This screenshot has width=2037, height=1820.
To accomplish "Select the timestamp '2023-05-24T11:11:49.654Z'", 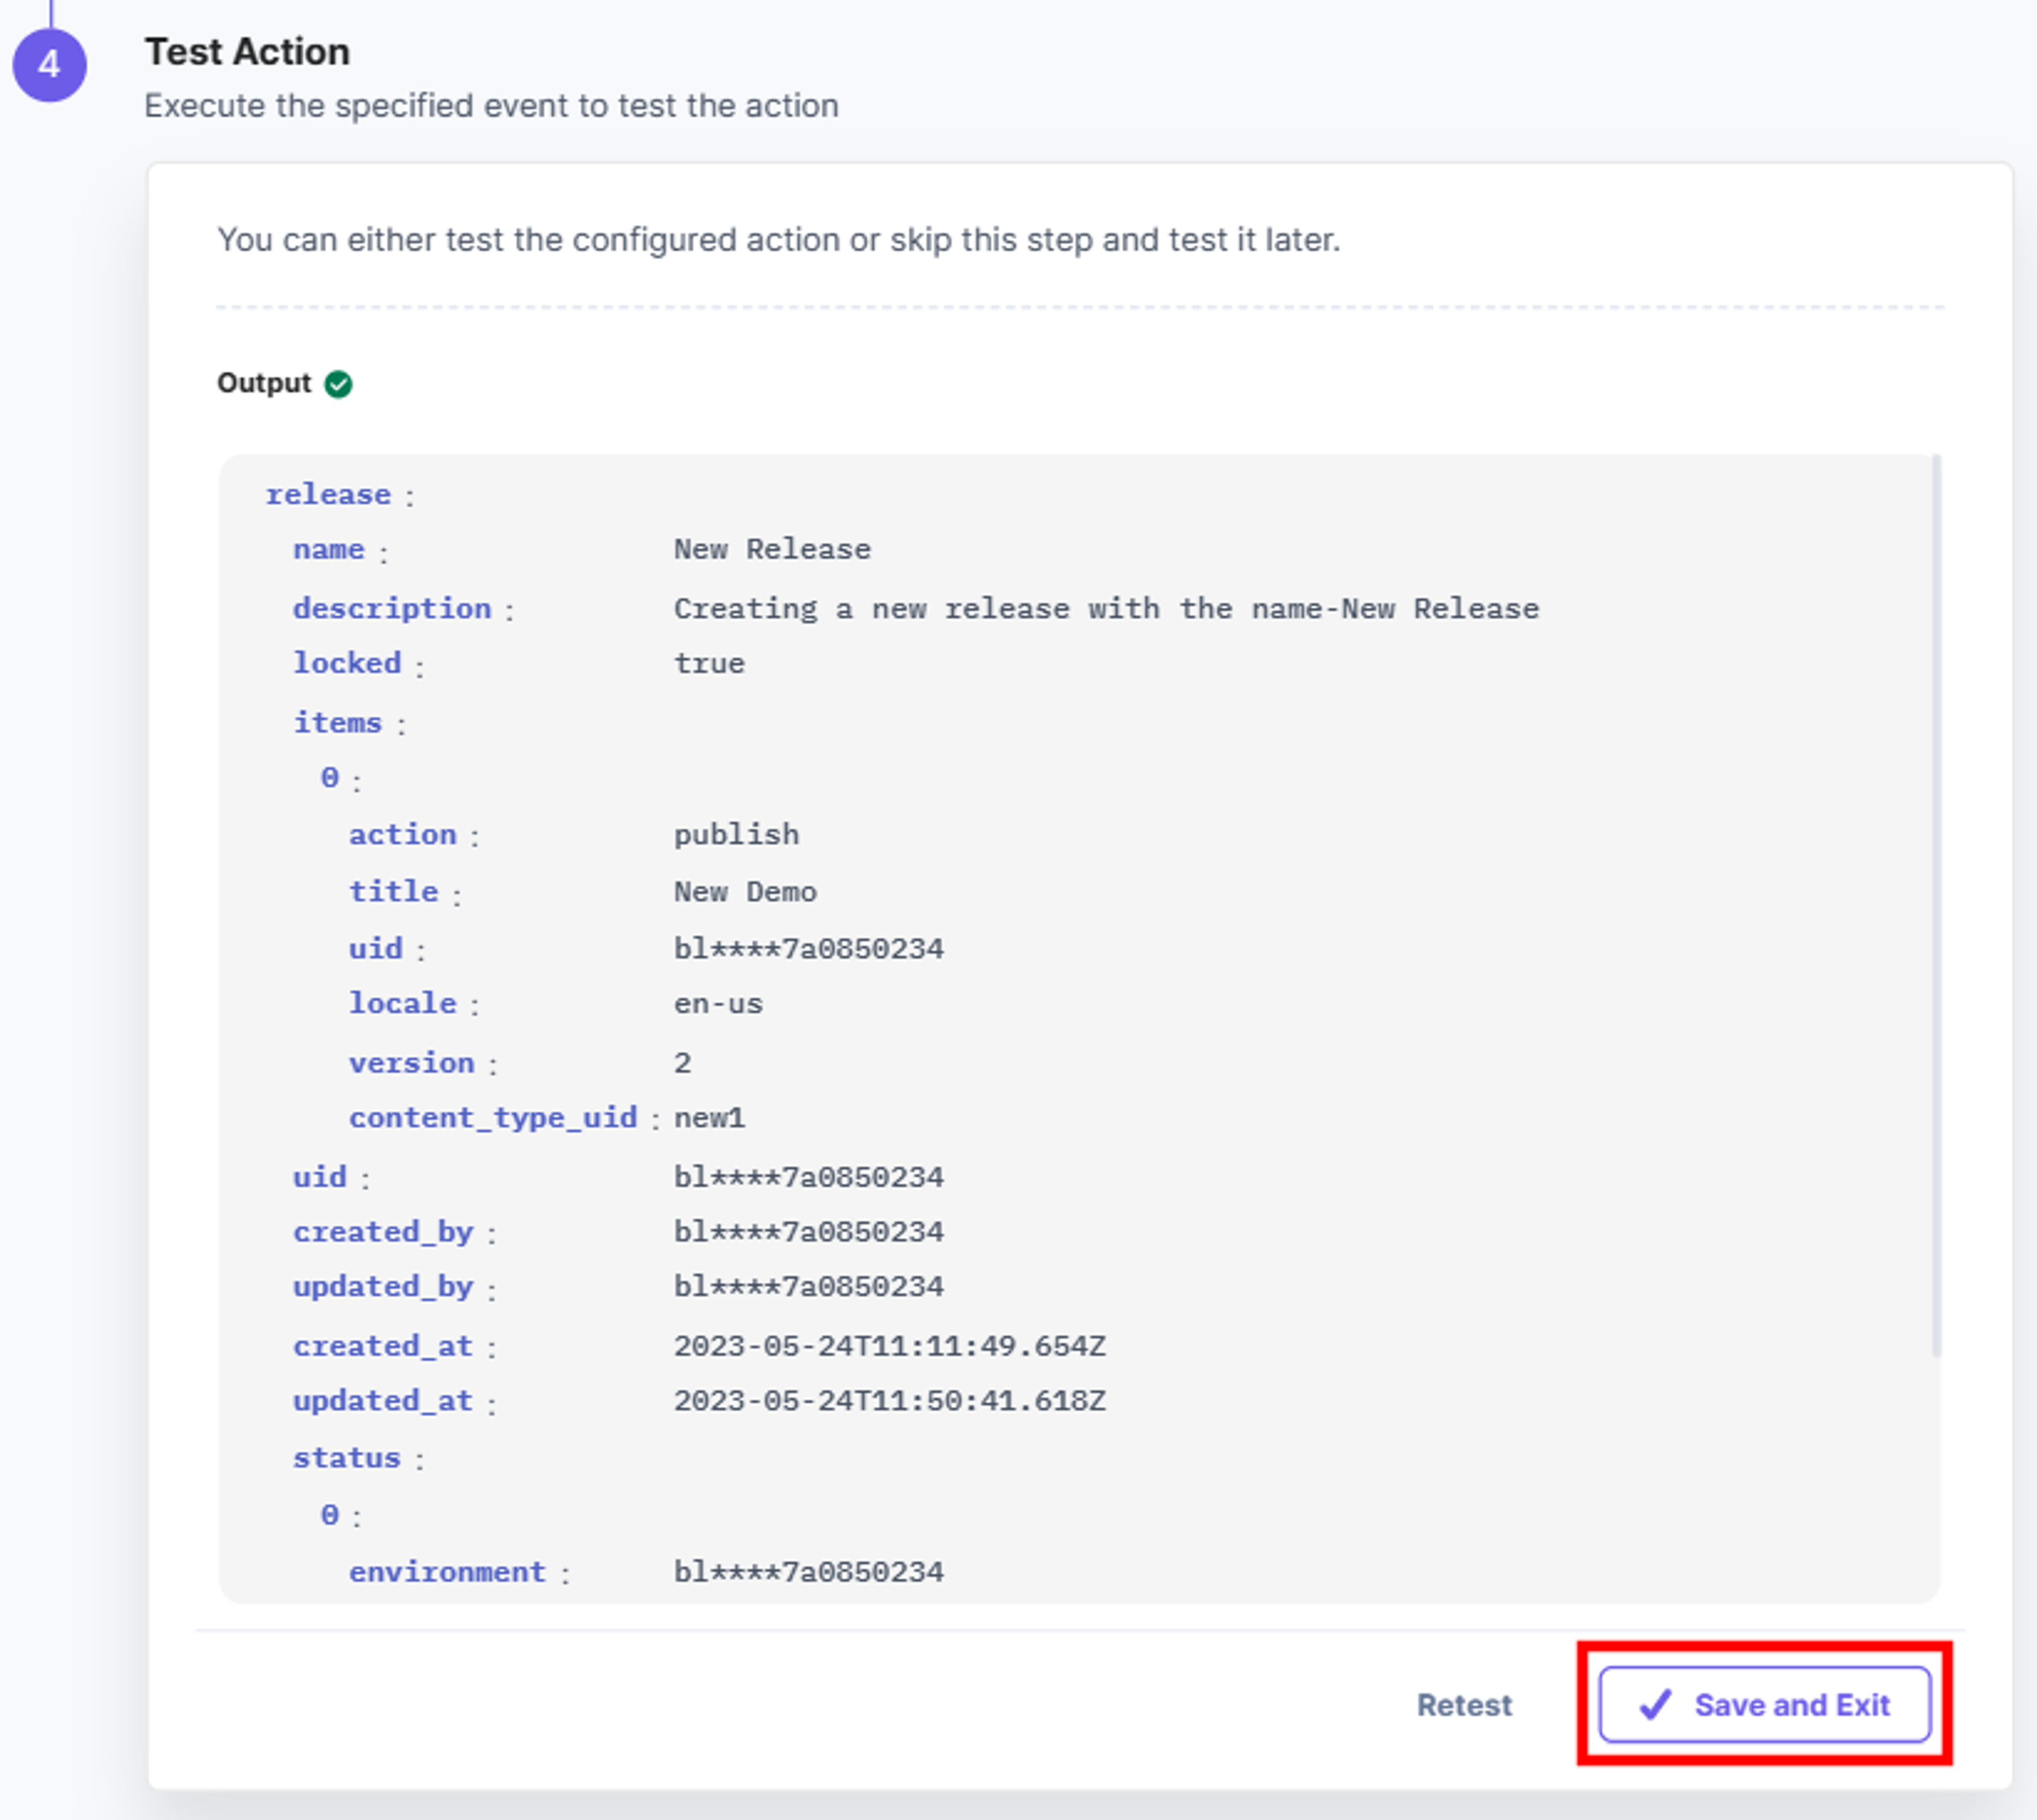I will [890, 1346].
